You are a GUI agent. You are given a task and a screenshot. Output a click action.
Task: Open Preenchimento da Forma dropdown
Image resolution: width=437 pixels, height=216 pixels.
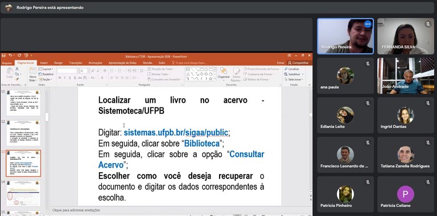click(x=262, y=69)
